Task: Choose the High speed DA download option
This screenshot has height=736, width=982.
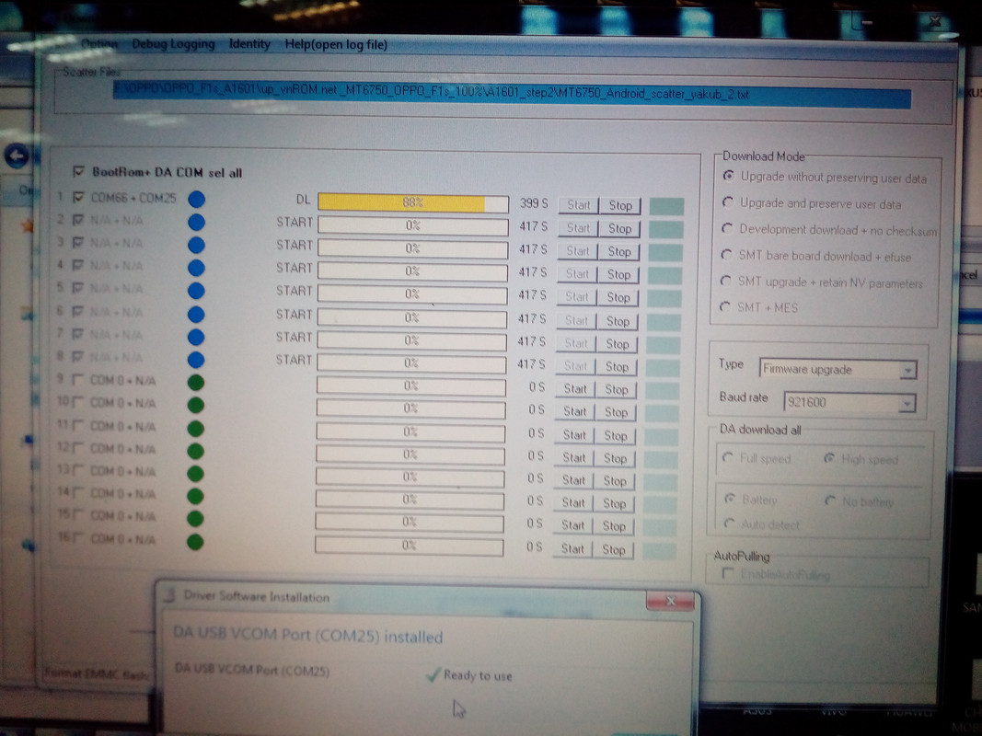Action: (829, 459)
